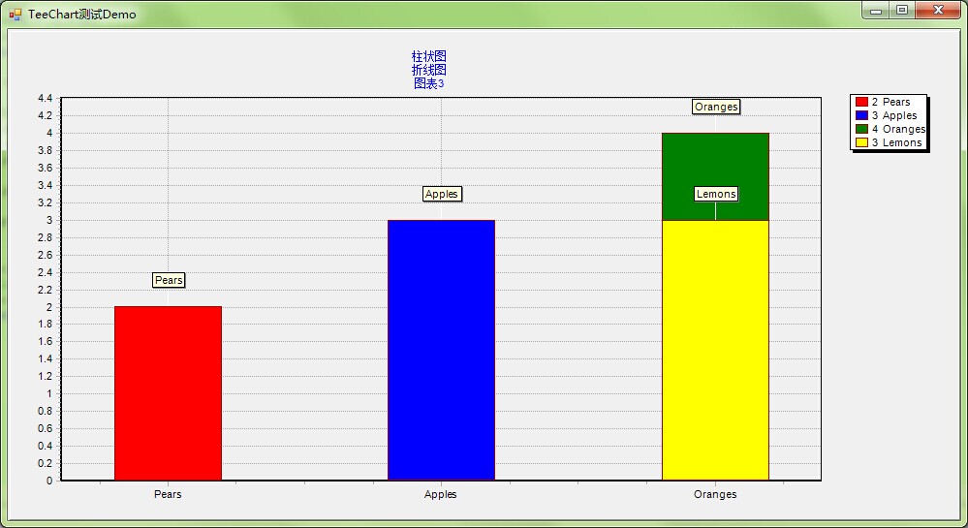Viewport: 968px width, 528px height.
Task: Click the Oranges x-axis label
Action: tap(715, 494)
